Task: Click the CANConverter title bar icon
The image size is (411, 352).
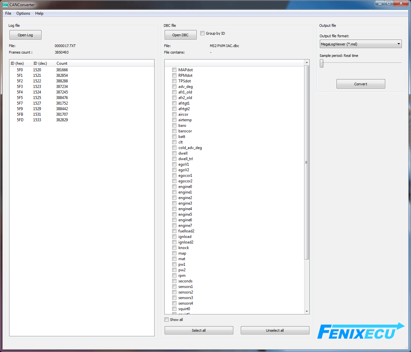Action: [x=5, y=5]
